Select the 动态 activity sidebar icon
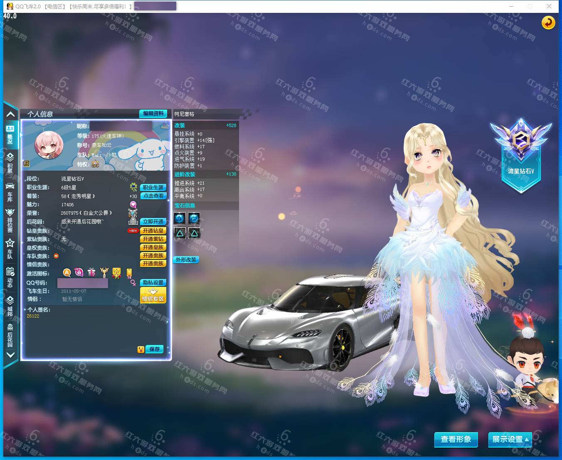 [10, 277]
